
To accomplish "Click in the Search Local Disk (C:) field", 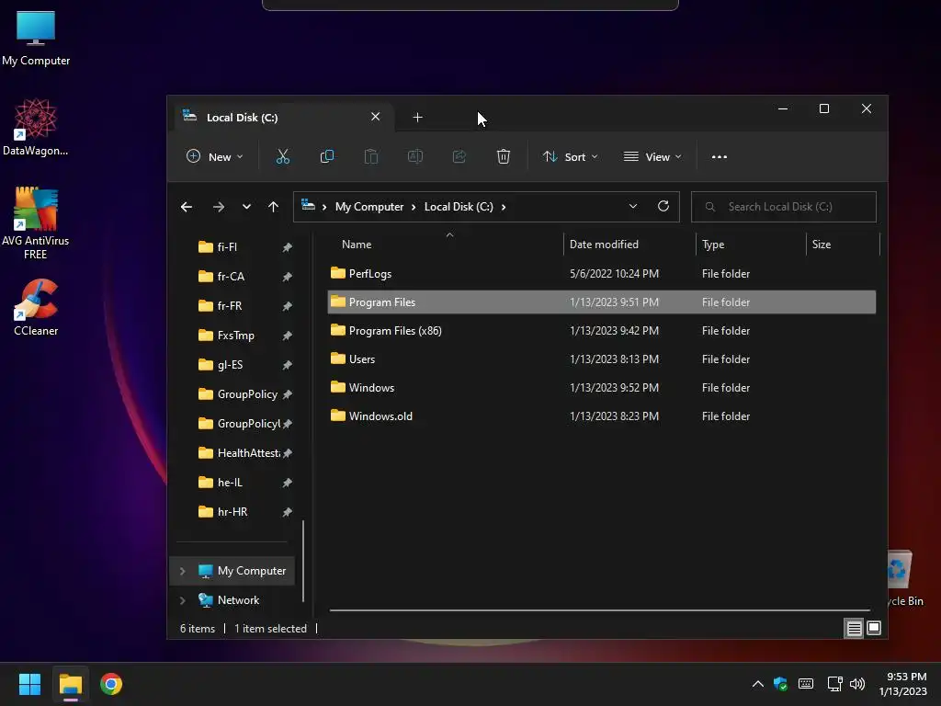I will pyautogui.click(x=783, y=207).
